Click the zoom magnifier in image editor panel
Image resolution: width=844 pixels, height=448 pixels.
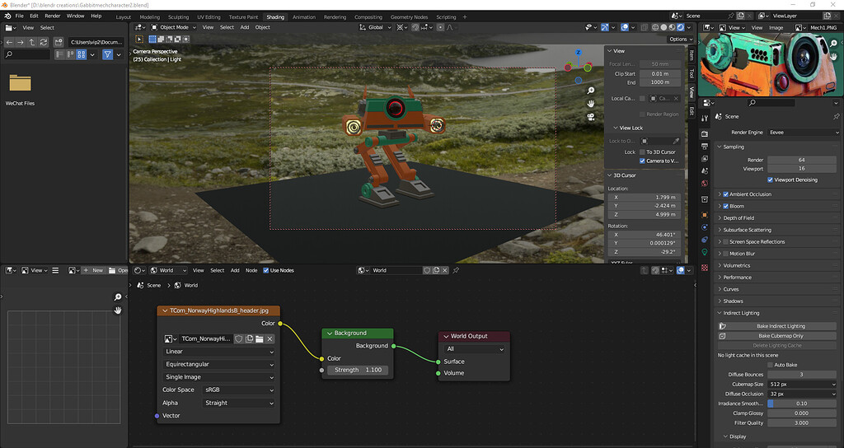point(118,296)
